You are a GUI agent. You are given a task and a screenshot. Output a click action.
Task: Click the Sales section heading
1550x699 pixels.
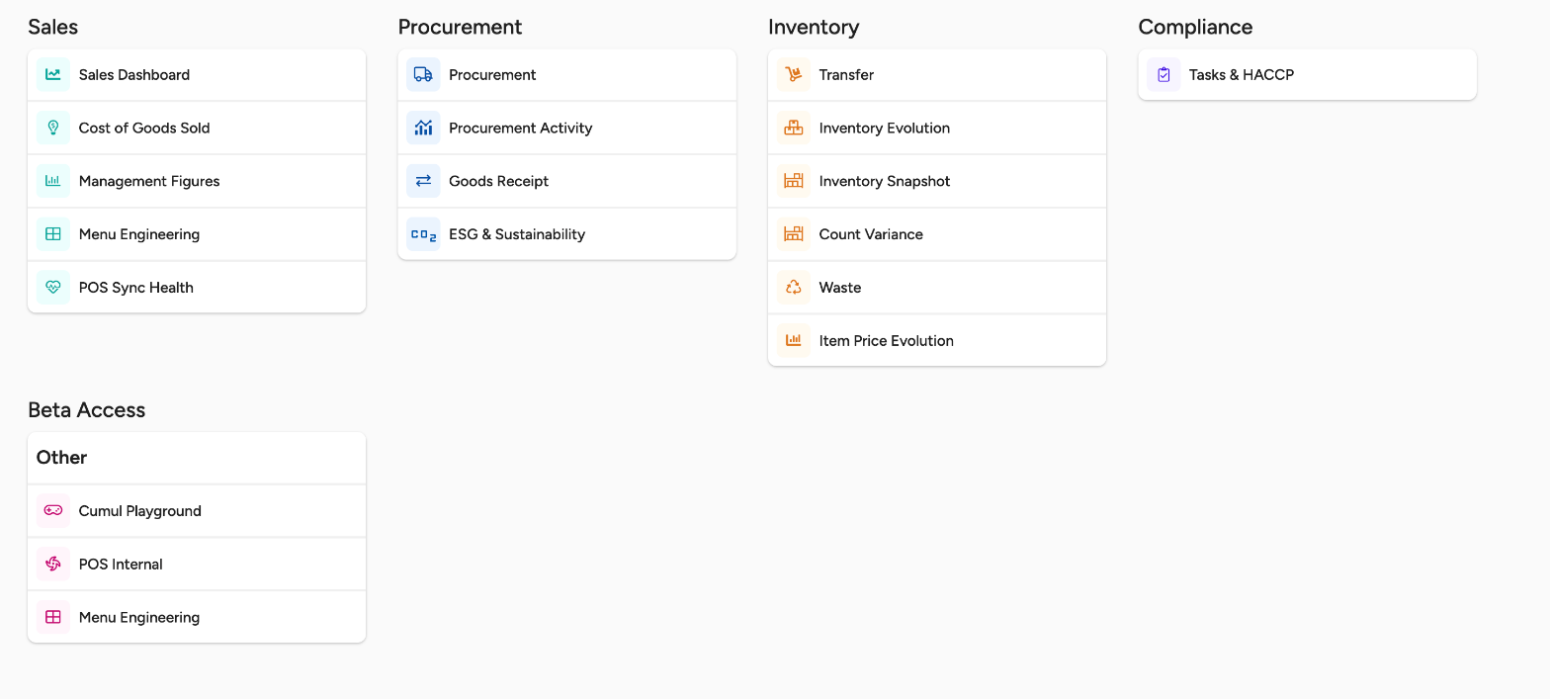point(53,28)
